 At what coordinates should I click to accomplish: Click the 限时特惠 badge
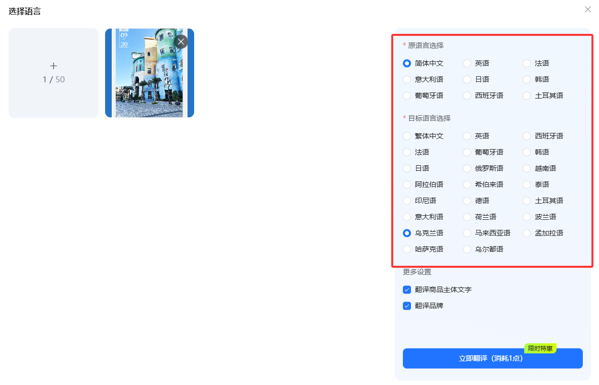(540, 348)
